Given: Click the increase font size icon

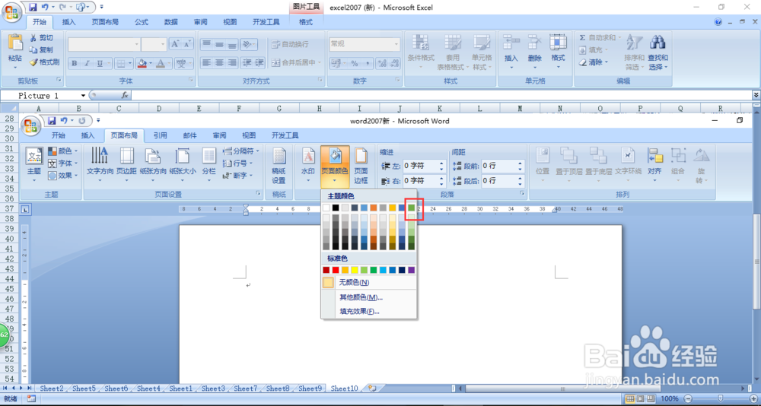Looking at the screenshot, I should click(x=175, y=44).
